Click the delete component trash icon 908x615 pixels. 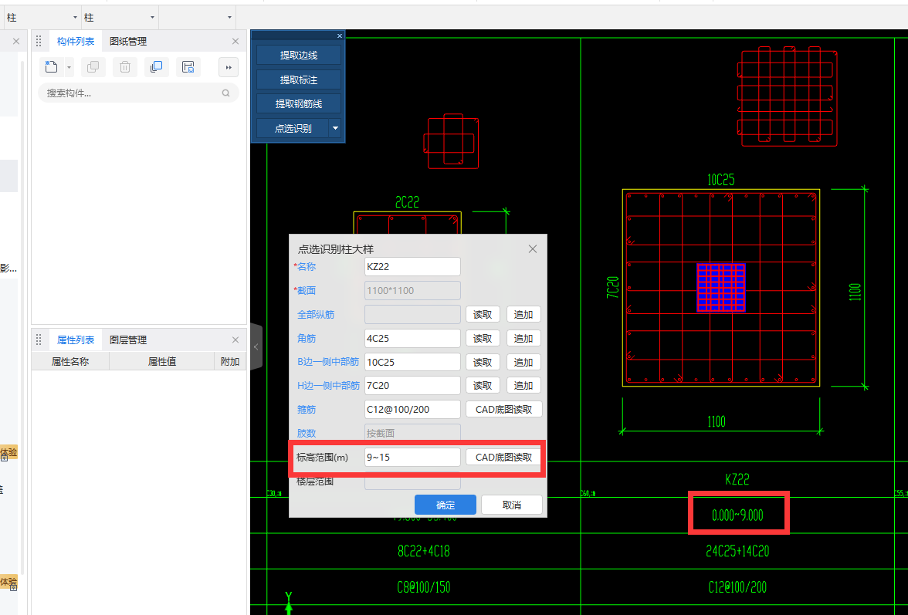click(124, 67)
